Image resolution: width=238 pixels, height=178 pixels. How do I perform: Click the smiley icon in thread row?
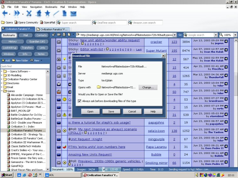64,99
